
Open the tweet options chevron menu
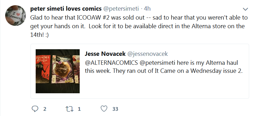tap(245, 9)
